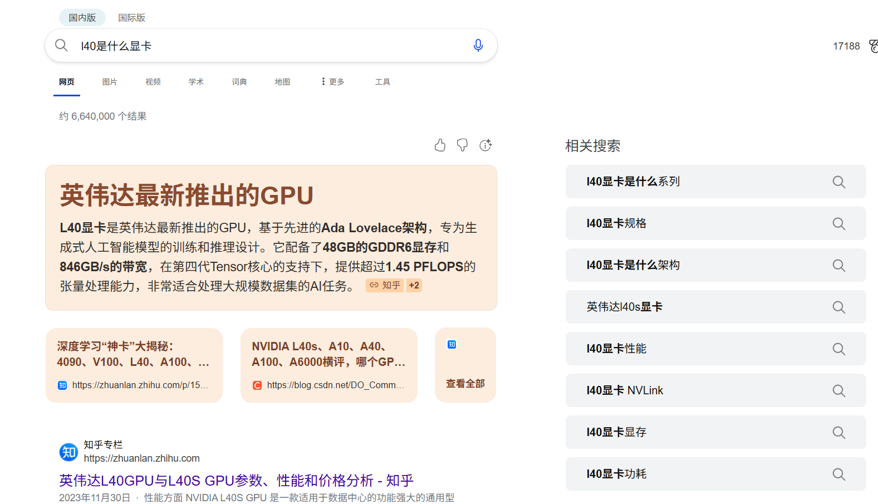Open the https://zhuanlan.zhihu.com URL under 知乎专栏
This screenshot has width=878, height=504.
[x=142, y=458]
